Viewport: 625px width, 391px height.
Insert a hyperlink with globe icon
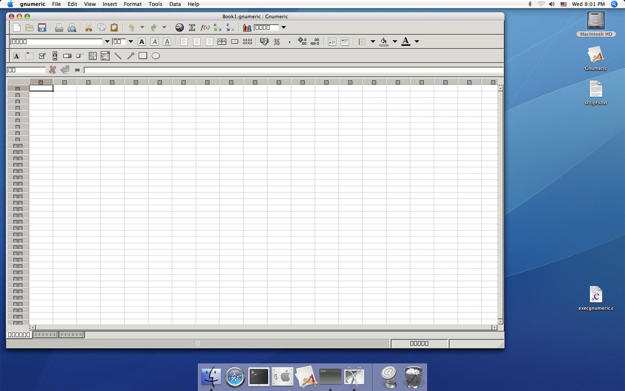179,28
